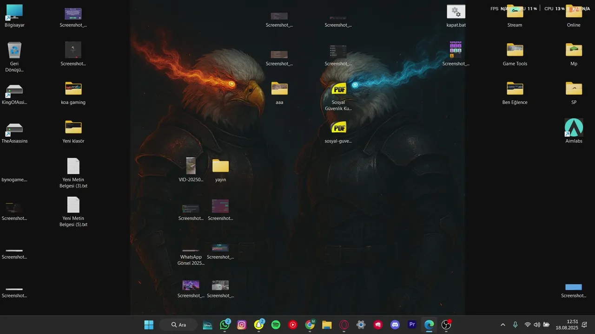Select the Screenshot file below kapat.bat
Image resolution: width=595 pixels, height=334 pixels.
(x=456, y=54)
